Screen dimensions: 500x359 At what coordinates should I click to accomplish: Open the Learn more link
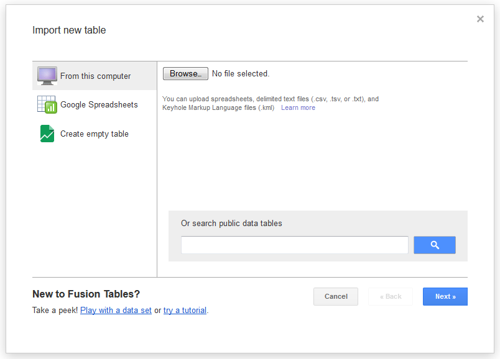click(298, 108)
